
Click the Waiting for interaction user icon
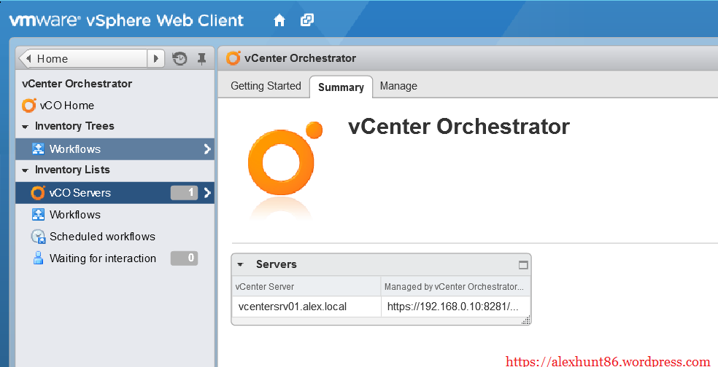(38, 259)
